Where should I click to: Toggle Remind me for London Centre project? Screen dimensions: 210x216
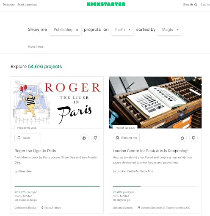[126, 138]
